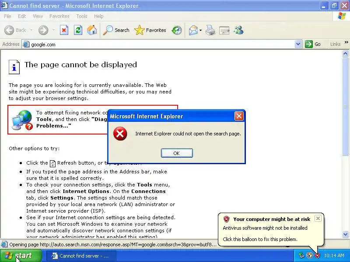The width and height of the screenshot is (350, 262).
Task: Open the Help menu
Action: tap(99, 16)
